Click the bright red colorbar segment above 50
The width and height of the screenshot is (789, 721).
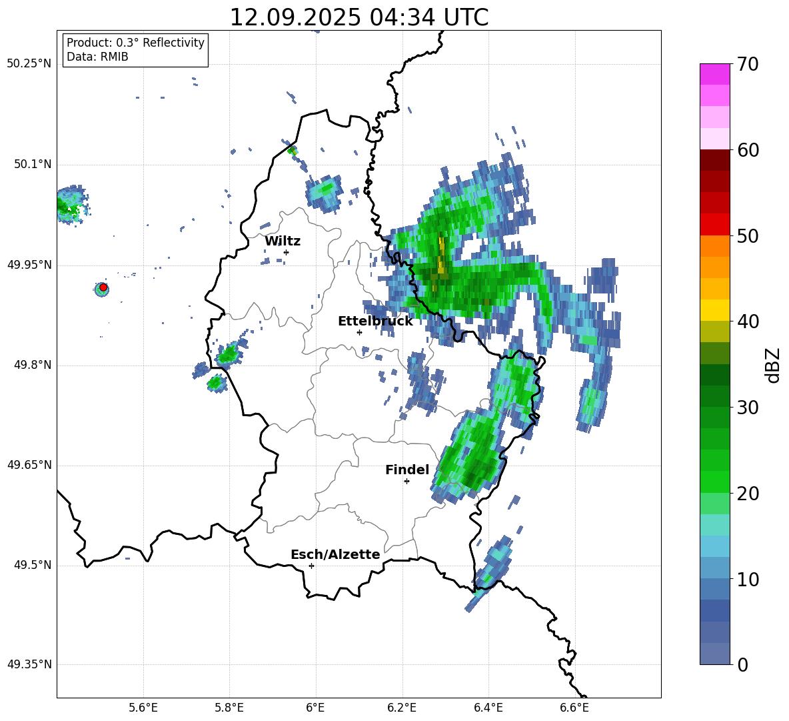(x=714, y=225)
